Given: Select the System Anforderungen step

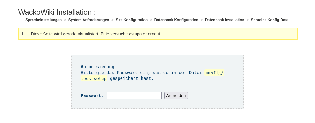Looking at the screenshot, I should 89,20.
